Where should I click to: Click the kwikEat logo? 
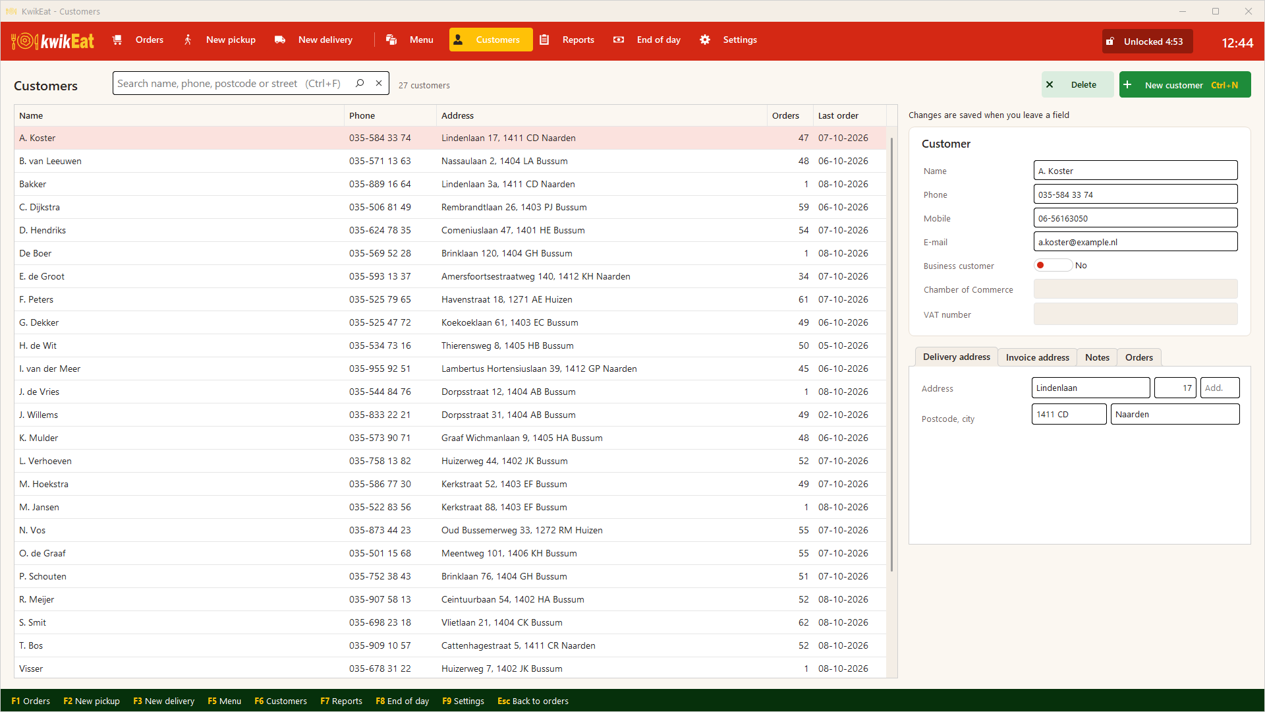click(53, 41)
